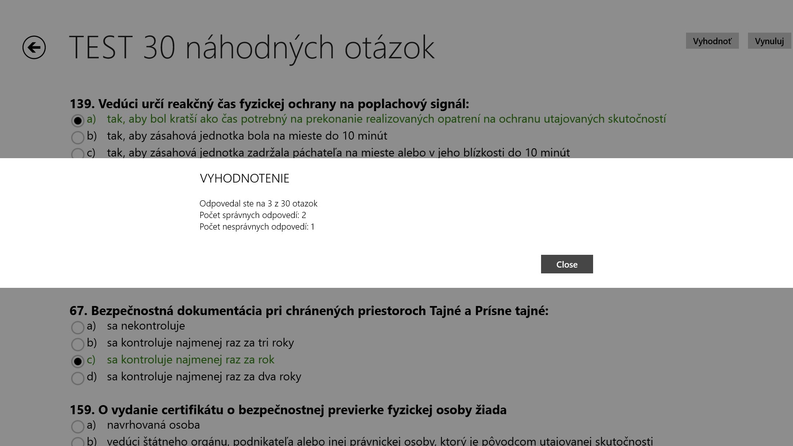
Task: Choose 'raz za tri roky' radio option
Action: 78,344
